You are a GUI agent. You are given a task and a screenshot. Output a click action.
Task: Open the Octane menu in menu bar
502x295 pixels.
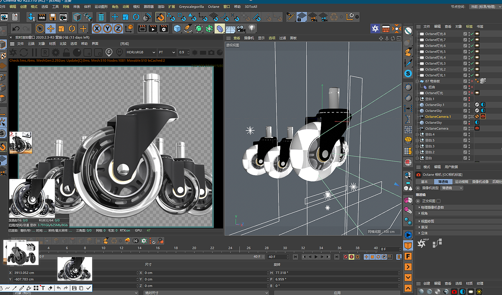click(x=214, y=7)
